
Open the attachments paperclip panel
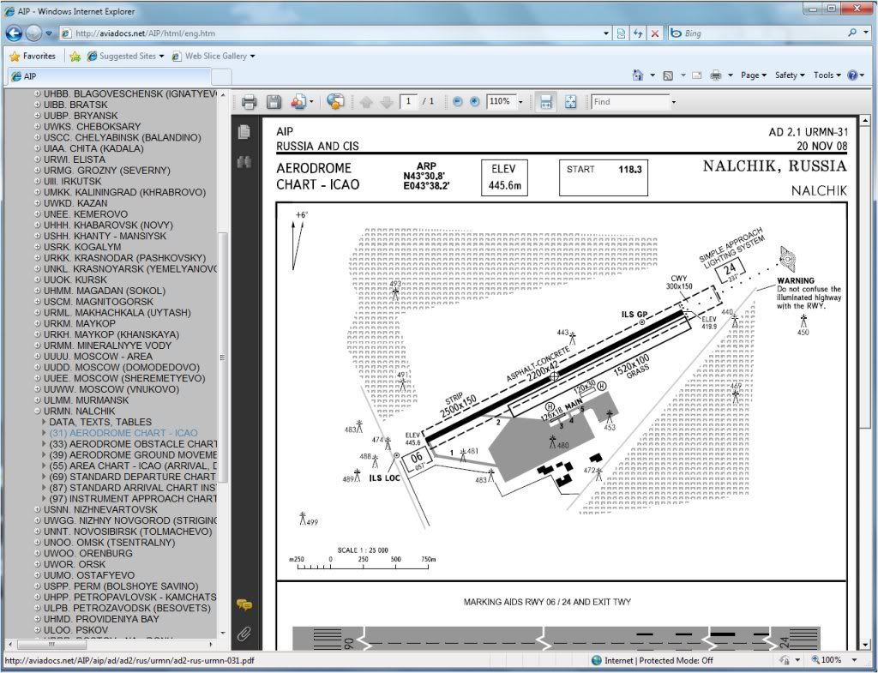244,634
